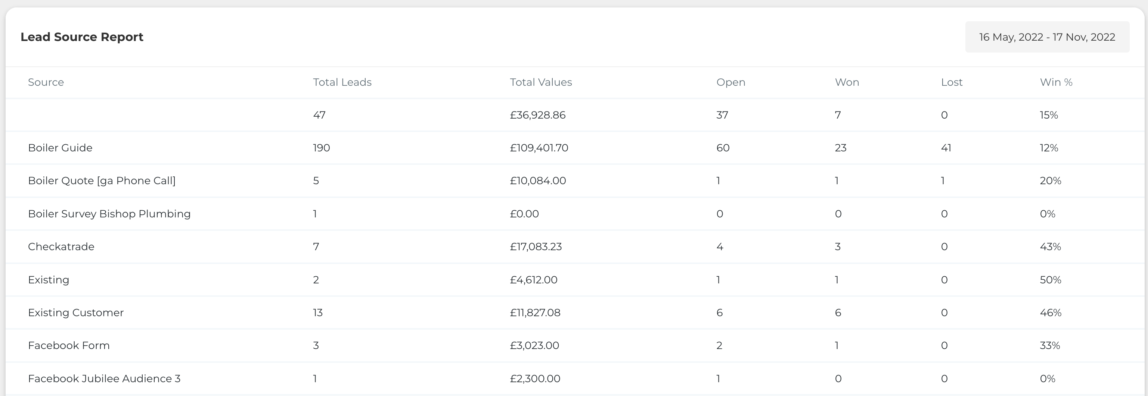Select the Lost column header
This screenshot has width=1148, height=396.
tap(952, 82)
